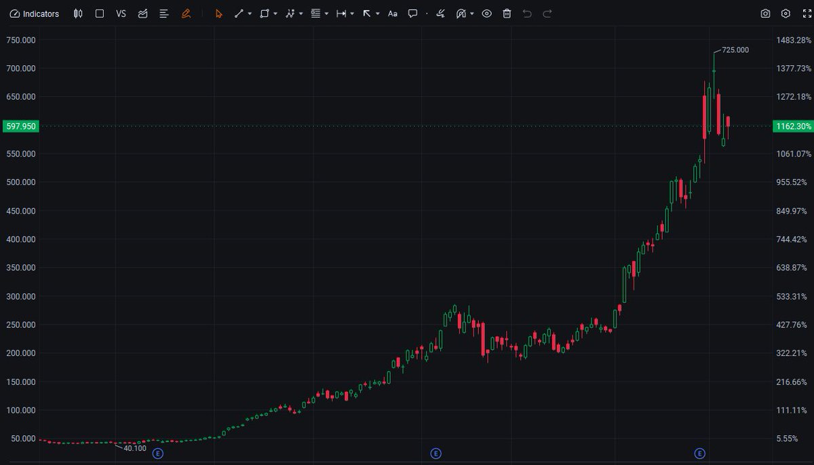Open the VS compare symbols tool
The image size is (814, 465).
(x=121, y=14)
